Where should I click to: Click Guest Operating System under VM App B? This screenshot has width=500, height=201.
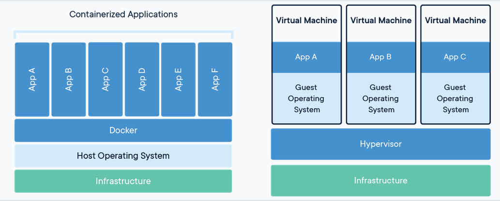381,98
